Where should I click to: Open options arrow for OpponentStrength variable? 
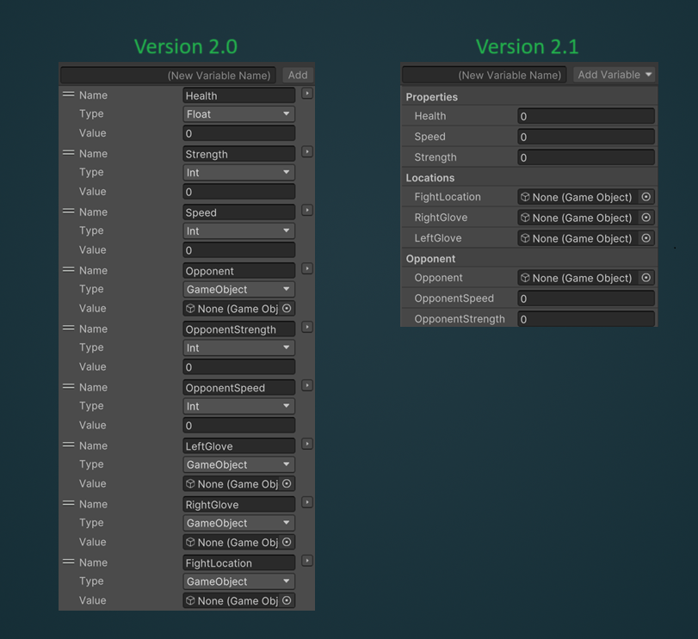(x=307, y=328)
